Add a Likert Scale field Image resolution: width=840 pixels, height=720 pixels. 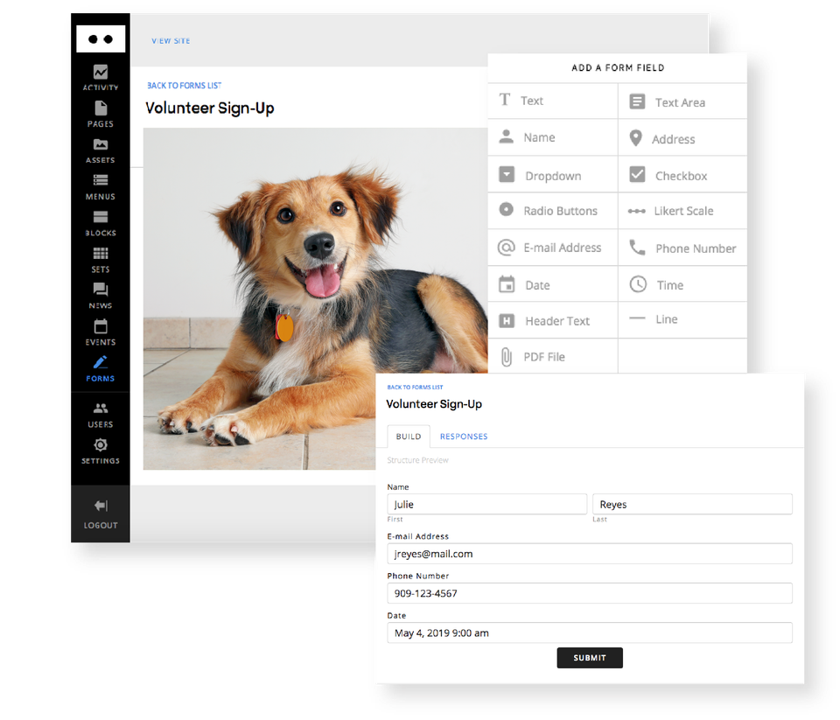tap(682, 211)
